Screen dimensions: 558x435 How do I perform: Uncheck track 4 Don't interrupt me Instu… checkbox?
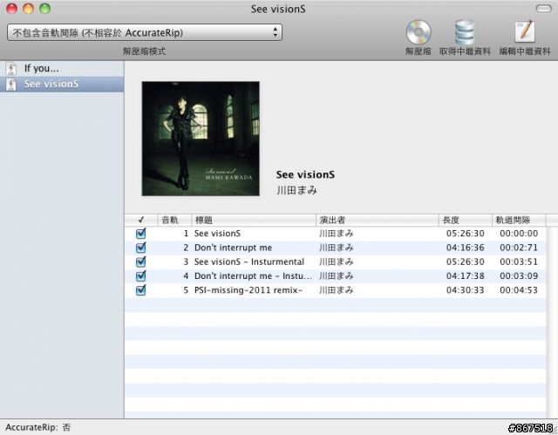click(141, 276)
